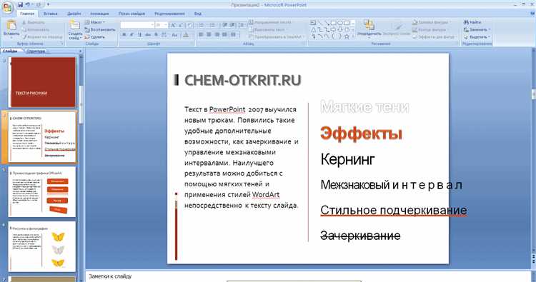Apply bulleted list to text
536x282 pixels.
(202, 25)
